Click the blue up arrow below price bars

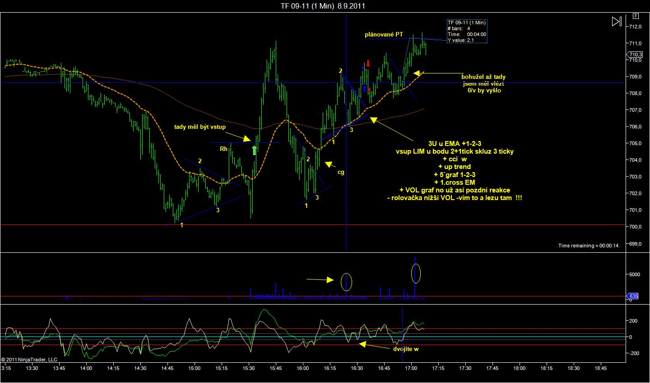tap(364, 89)
